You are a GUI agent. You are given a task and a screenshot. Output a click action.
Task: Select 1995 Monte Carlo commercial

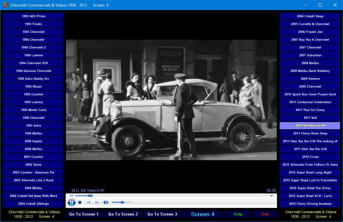(x=33, y=110)
